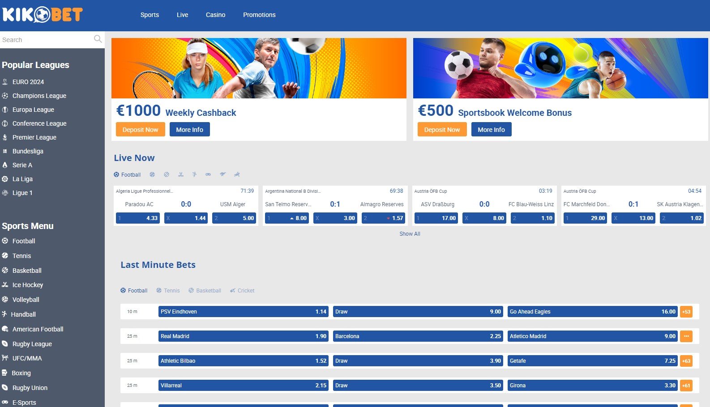Screen dimensions: 710x407
Task: Click the Boxing glove icon in Sports Menu
Action: (4, 373)
